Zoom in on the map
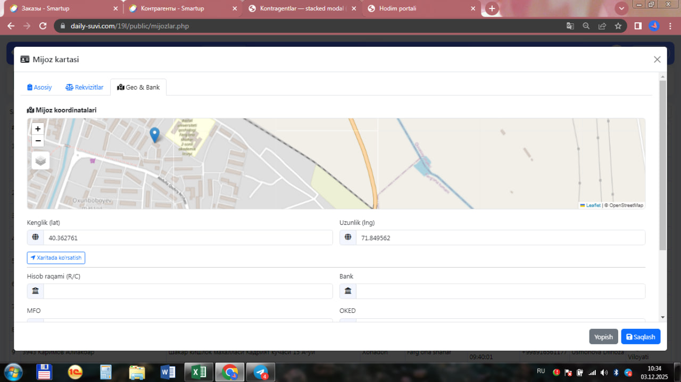 [x=38, y=129]
